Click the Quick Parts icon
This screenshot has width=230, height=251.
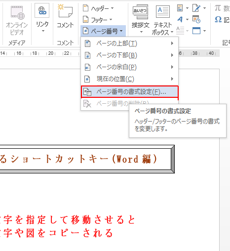(180, 8)
